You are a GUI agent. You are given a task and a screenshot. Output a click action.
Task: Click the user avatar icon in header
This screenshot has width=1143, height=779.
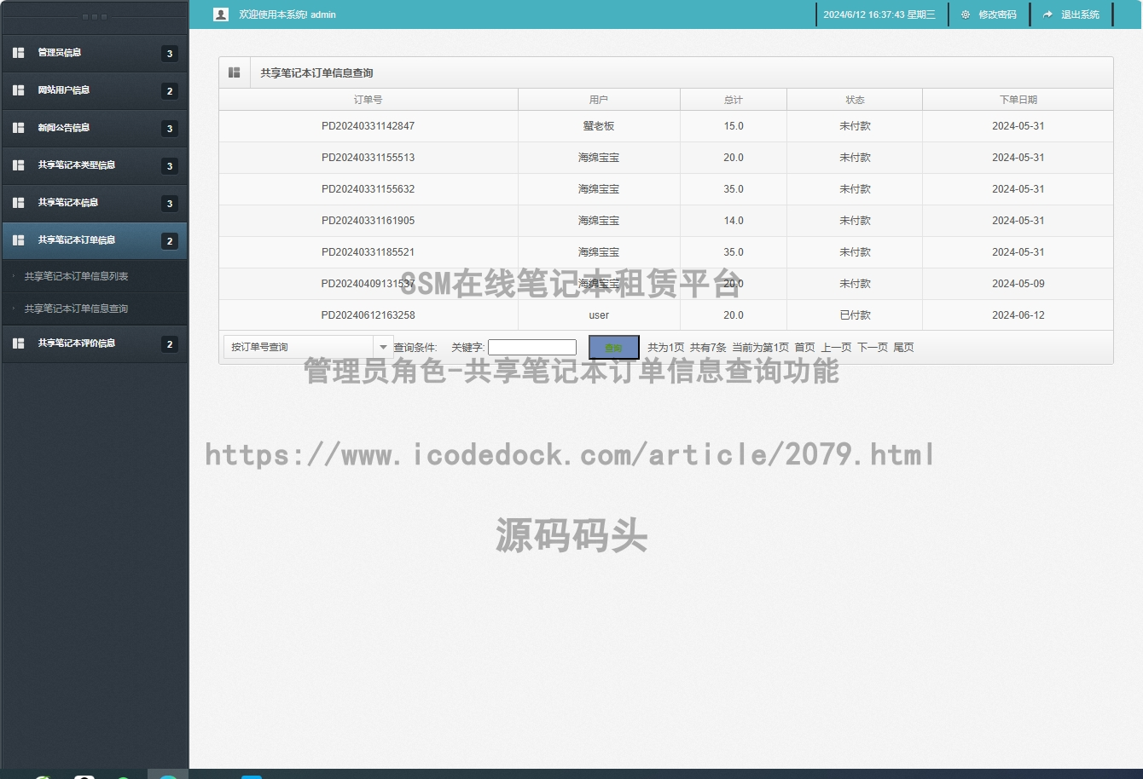[x=221, y=14]
